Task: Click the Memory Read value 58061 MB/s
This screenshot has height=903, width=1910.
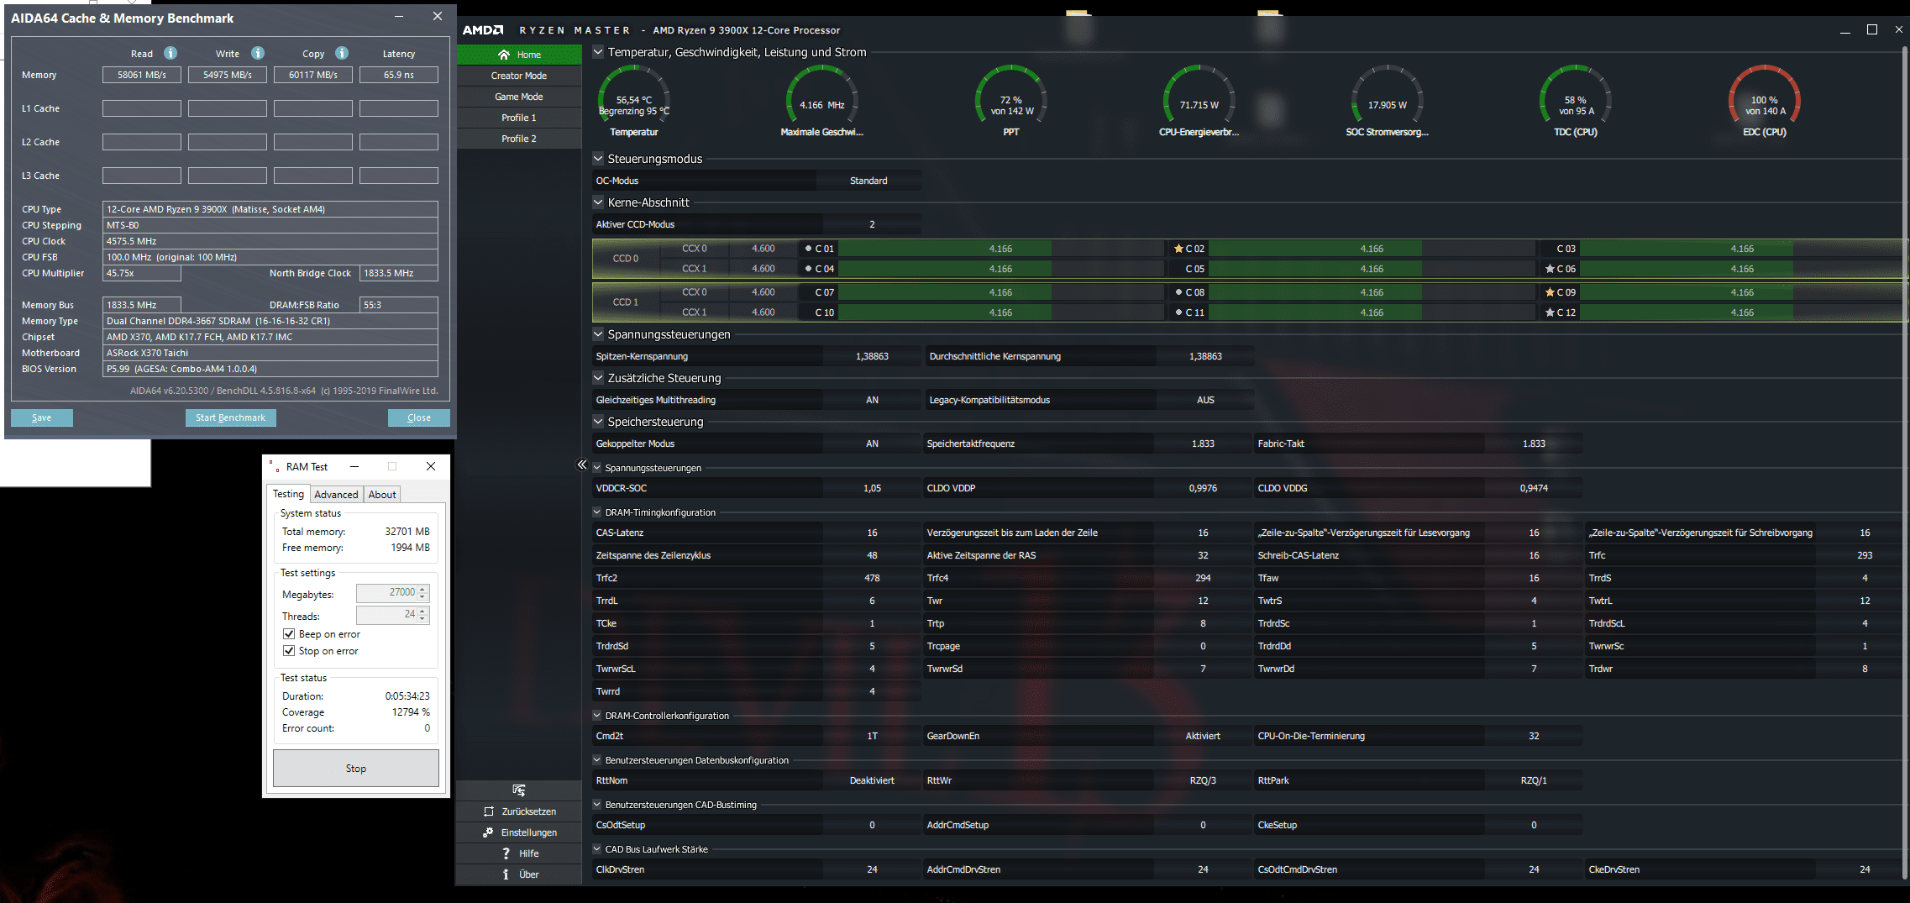Action: point(142,75)
